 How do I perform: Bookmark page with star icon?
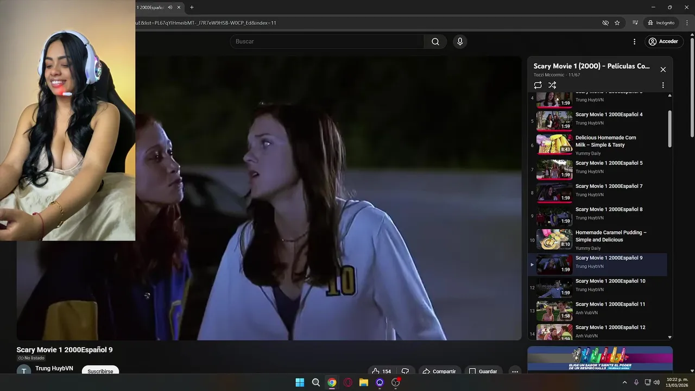tap(617, 23)
